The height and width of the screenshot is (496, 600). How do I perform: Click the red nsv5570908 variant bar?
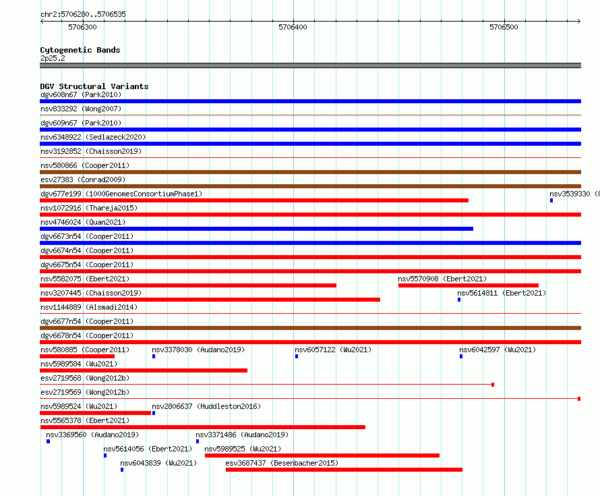point(469,285)
